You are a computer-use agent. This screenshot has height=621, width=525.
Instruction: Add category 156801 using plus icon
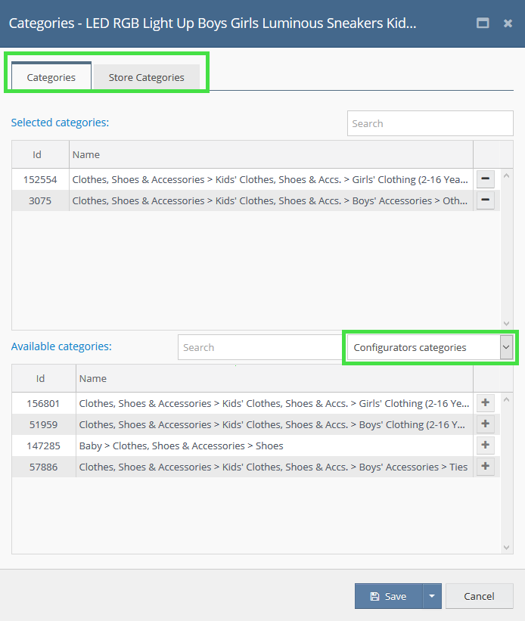pos(485,403)
